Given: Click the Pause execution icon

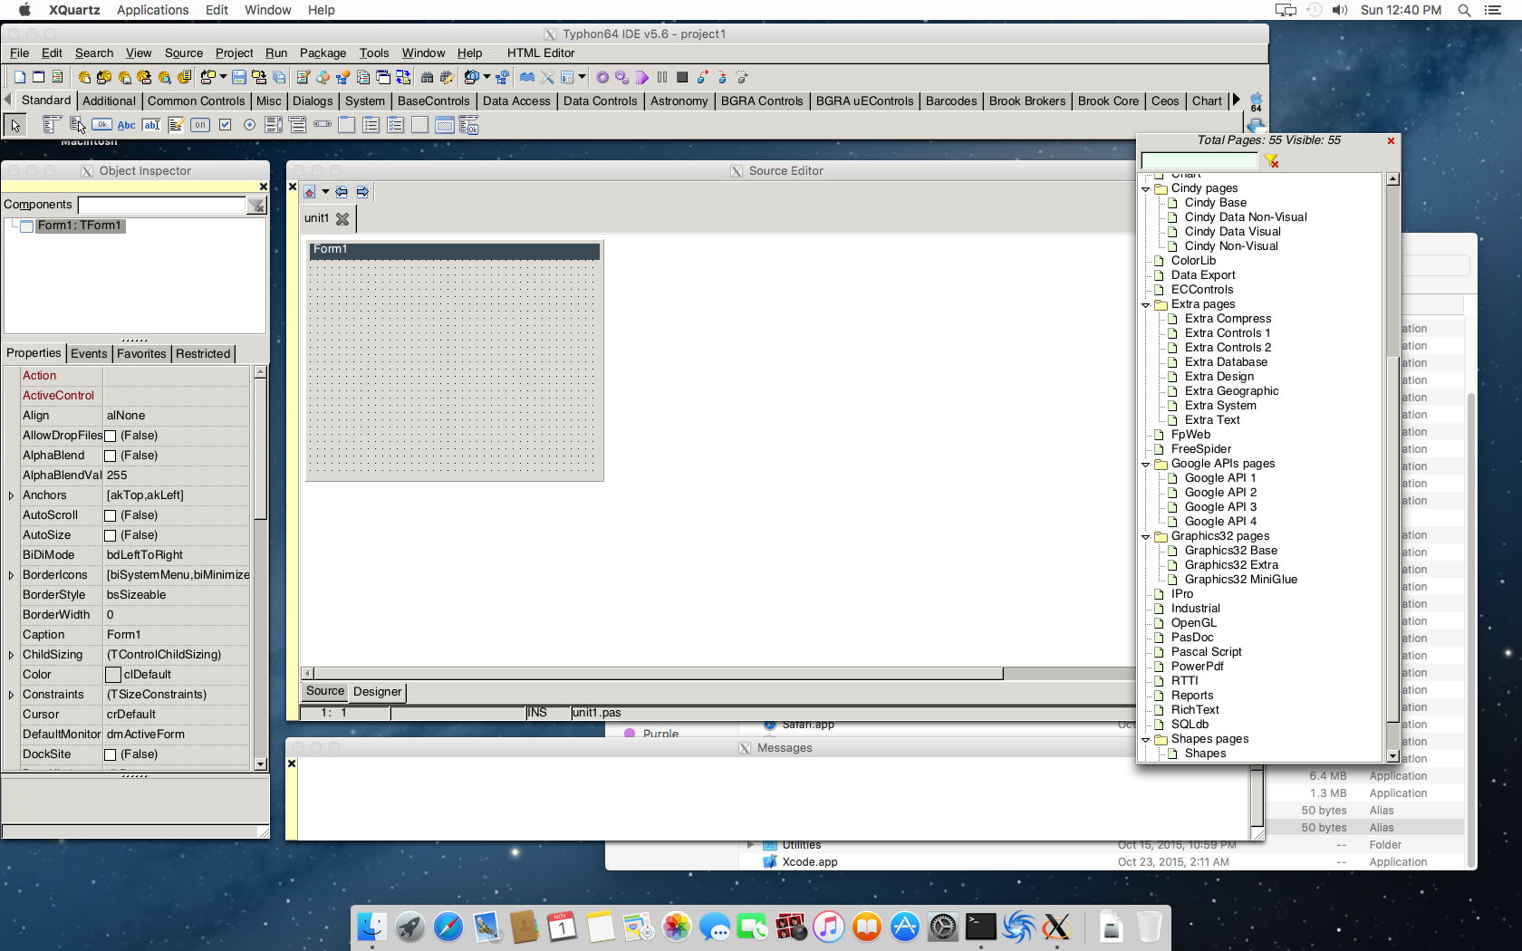Looking at the screenshot, I should click(662, 77).
